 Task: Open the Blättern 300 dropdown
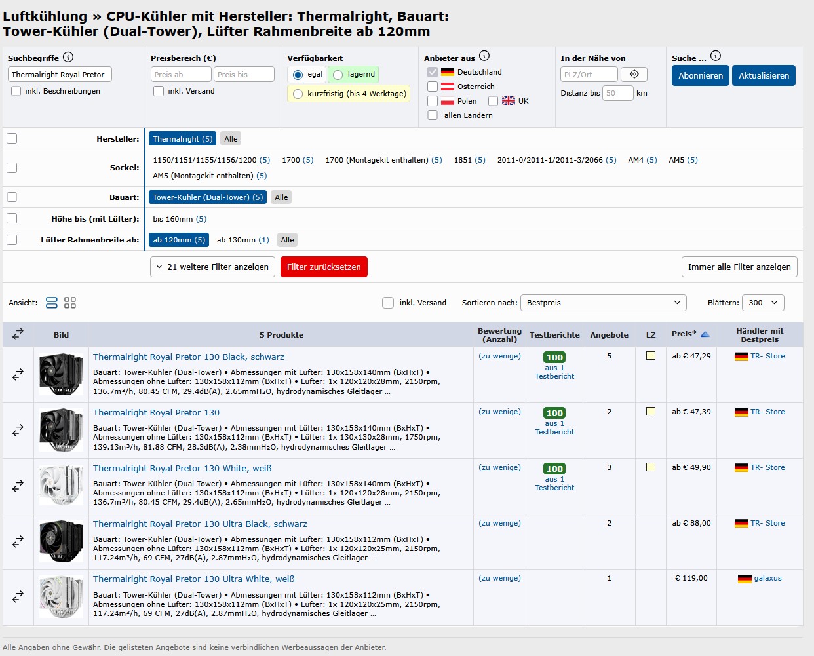(x=764, y=303)
